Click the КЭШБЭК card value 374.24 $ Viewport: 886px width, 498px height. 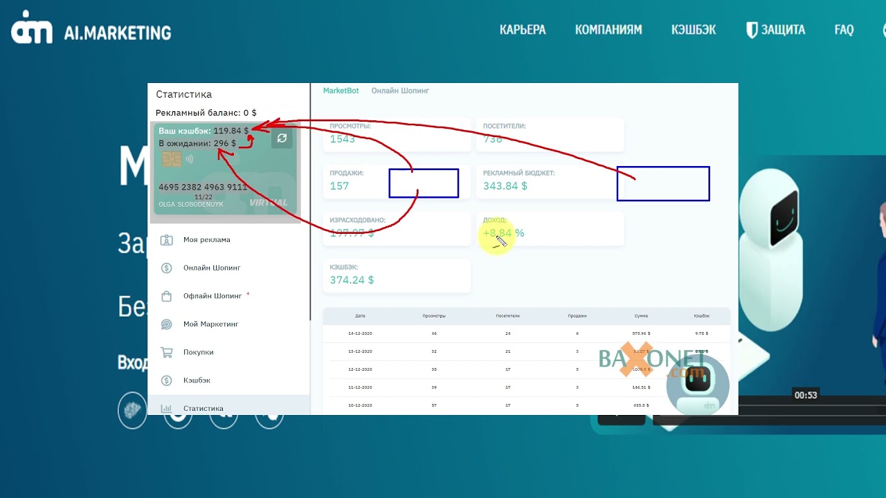(x=352, y=280)
